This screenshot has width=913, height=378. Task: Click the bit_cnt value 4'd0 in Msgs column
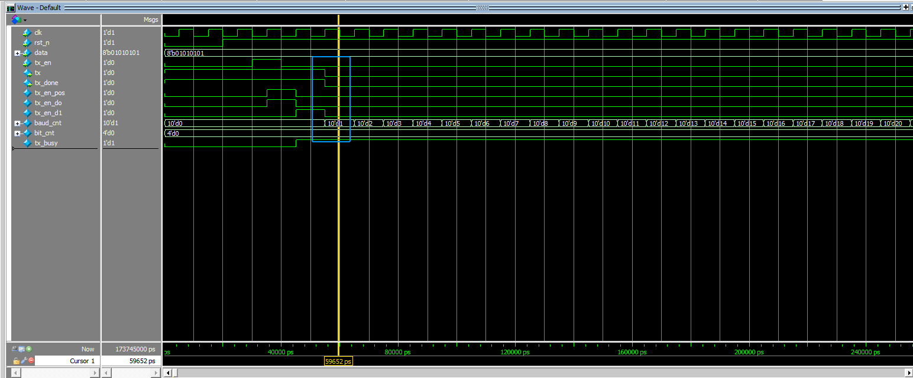109,133
